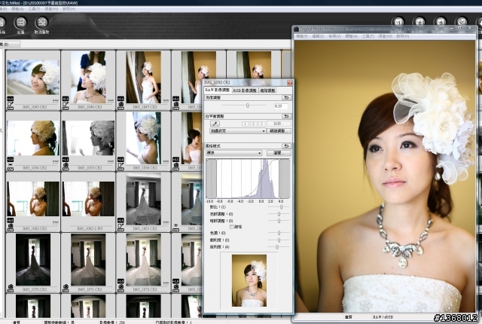
Task: Switch to the RGB 影像調整 tab
Action: click(x=245, y=90)
